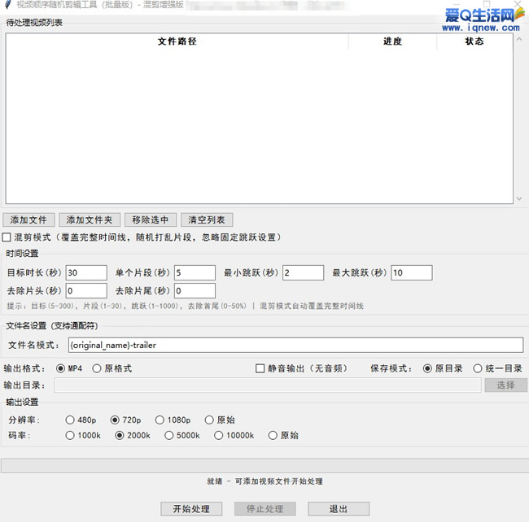Select MP4 output format radio

pyautogui.click(x=61, y=368)
